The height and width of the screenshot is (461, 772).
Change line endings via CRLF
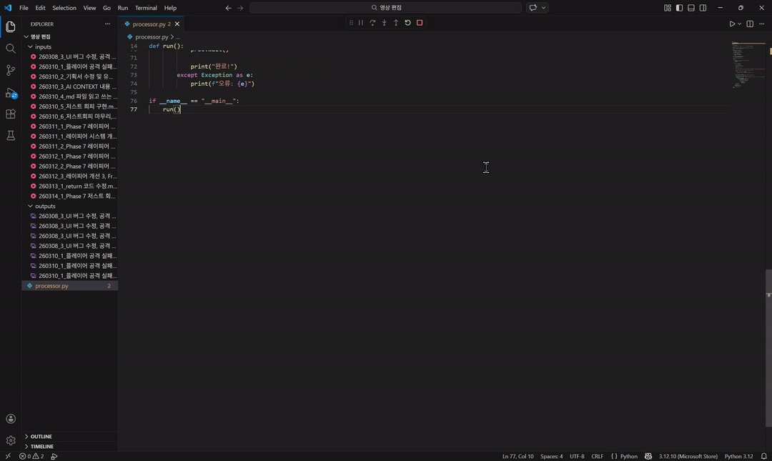point(597,456)
